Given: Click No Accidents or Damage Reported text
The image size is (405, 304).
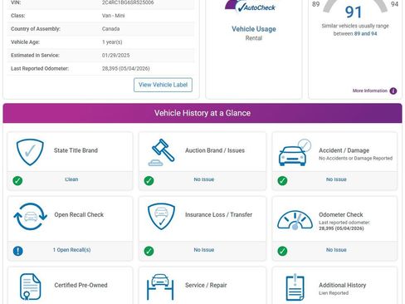Looking at the screenshot, I should click(x=355, y=158).
